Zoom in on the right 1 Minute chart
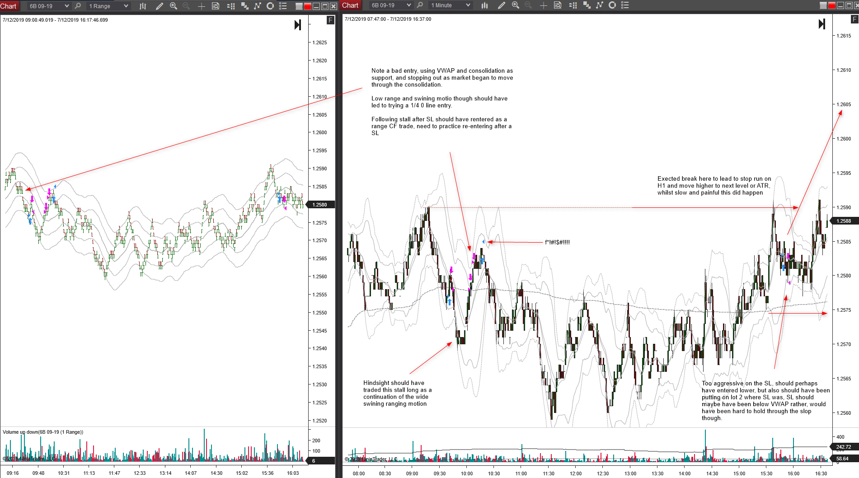The image size is (859, 478). [x=516, y=5]
